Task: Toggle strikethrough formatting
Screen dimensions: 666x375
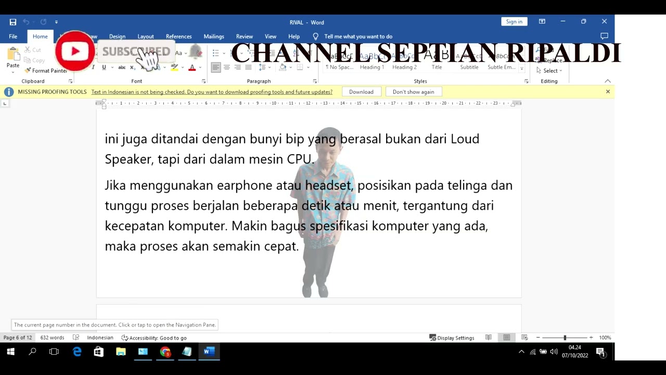Action: pos(122,67)
